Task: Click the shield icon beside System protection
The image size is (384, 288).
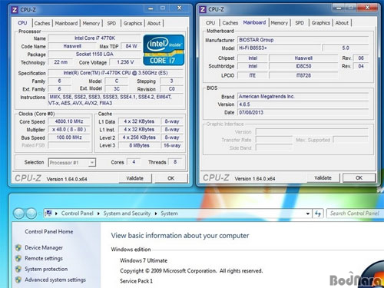Action: tap(18, 269)
